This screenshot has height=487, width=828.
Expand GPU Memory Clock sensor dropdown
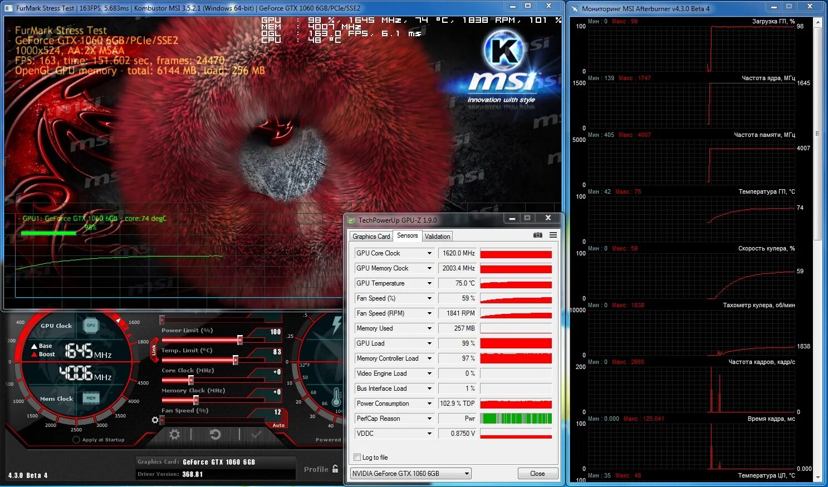coord(429,268)
